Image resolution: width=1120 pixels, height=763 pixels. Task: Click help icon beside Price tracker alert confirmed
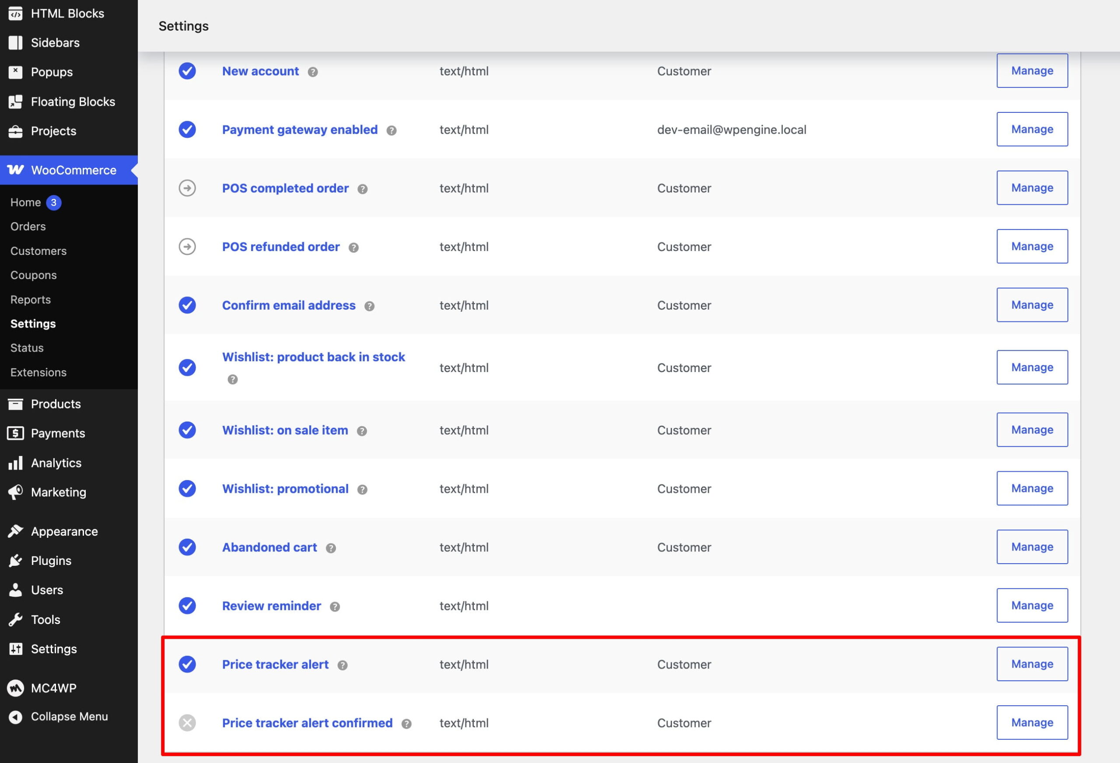coord(406,724)
